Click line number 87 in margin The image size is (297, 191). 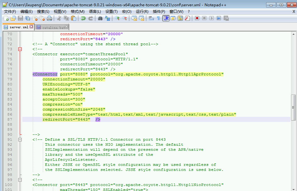coord(10,119)
